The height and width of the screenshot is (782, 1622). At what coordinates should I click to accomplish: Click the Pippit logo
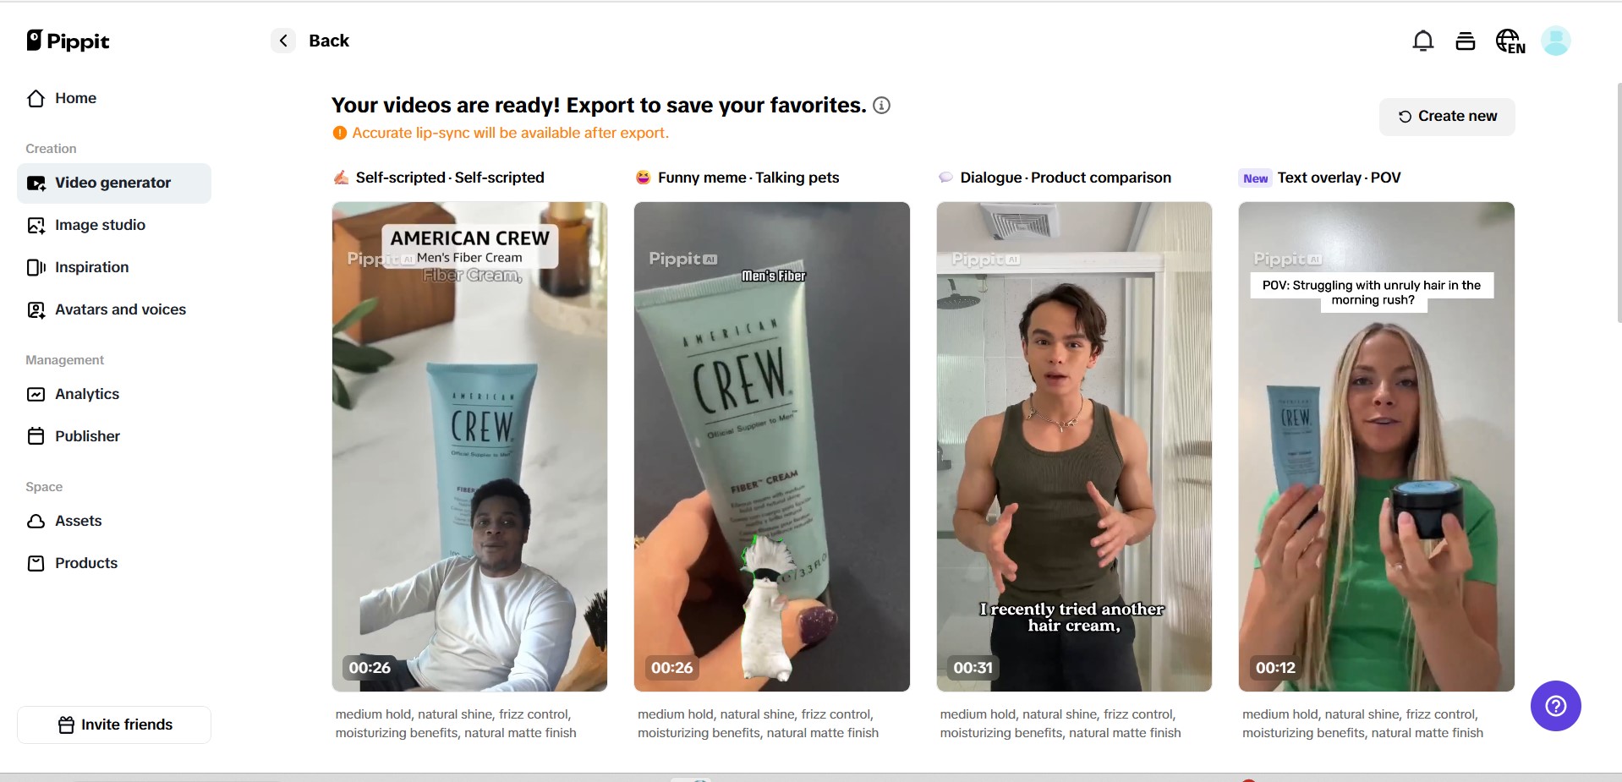[x=68, y=41]
